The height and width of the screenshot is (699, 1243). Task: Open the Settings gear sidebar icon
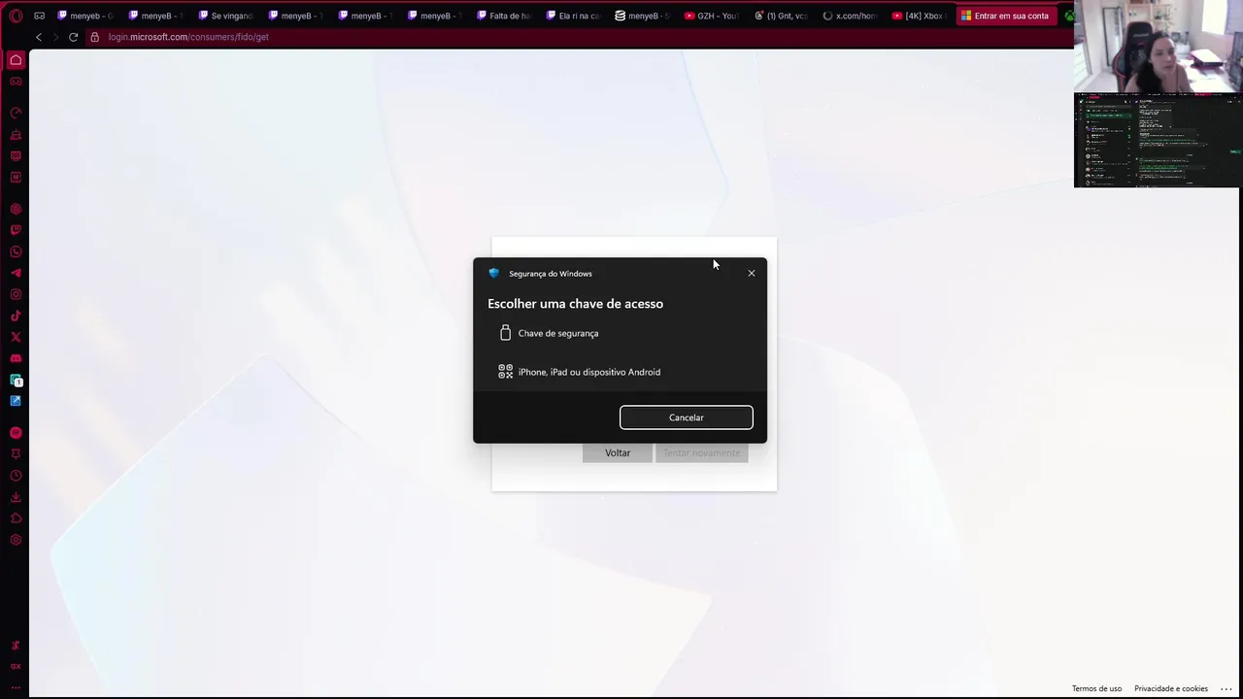[16, 540]
